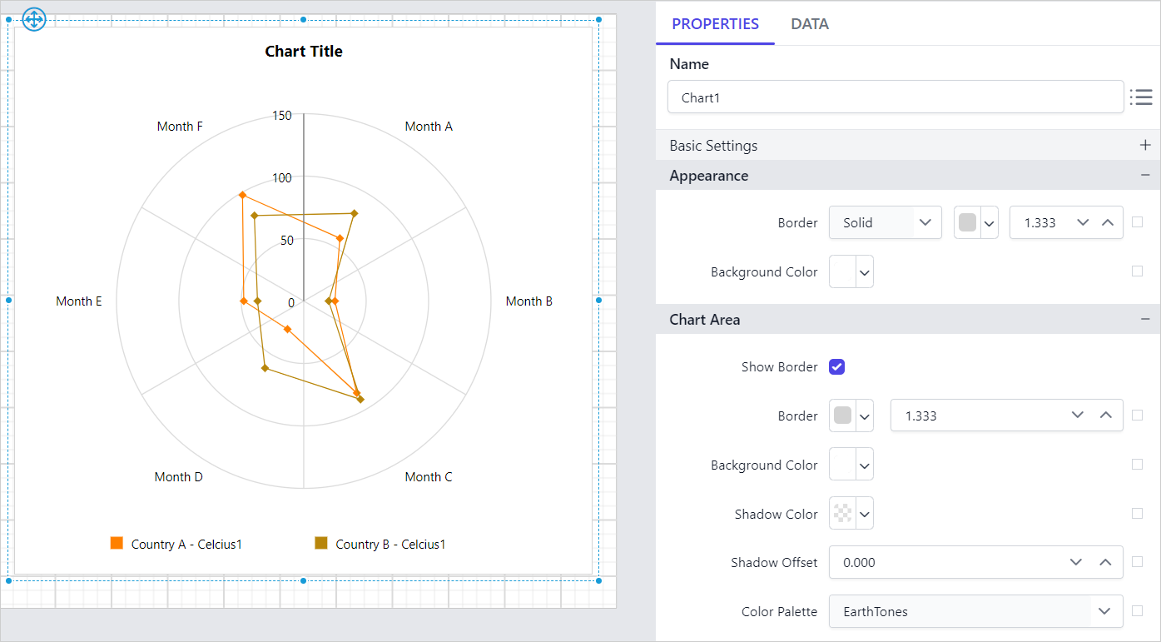
Task: Click the Month E axis label
Action: pyautogui.click(x=79, y=301)
